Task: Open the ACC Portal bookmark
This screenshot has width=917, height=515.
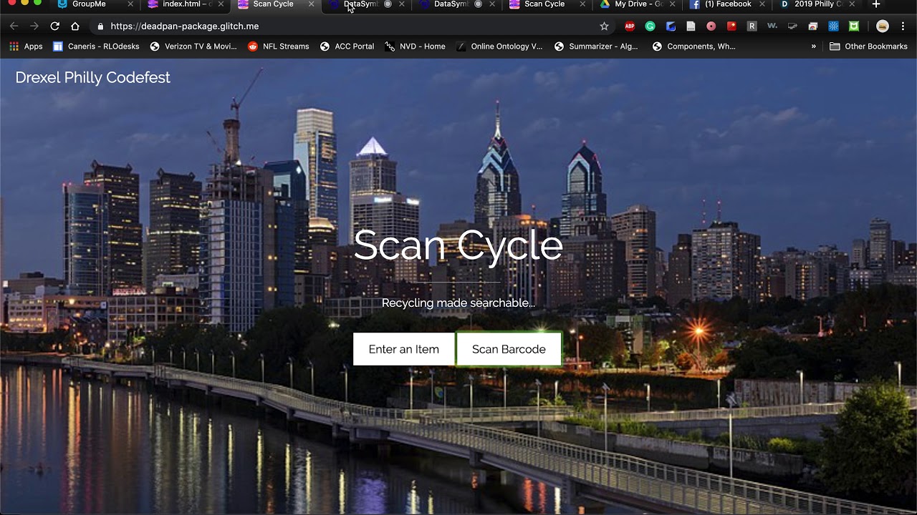Action: [347, 46]
